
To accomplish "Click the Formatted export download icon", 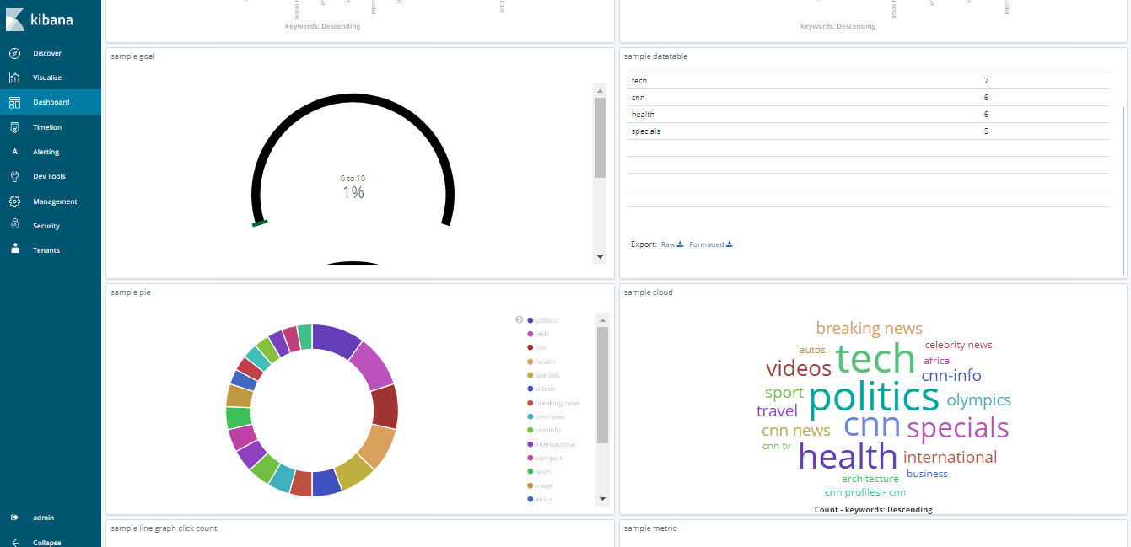I will pos(730,244).
